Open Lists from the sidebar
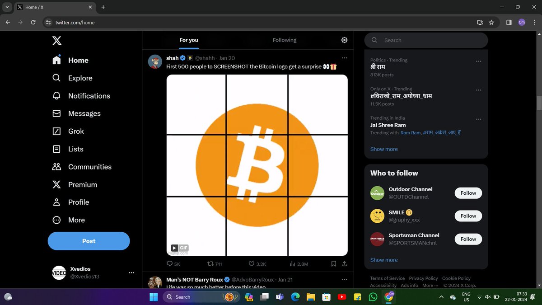This screenshot has height=305, width=542. pos(68,149)
